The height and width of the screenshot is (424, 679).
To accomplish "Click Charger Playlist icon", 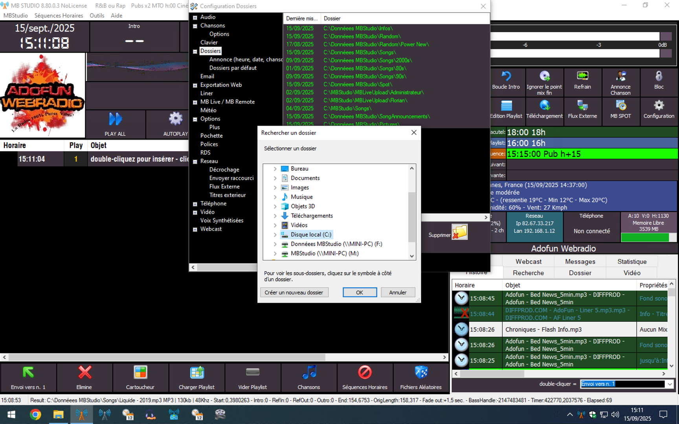I will coord(196,373).
